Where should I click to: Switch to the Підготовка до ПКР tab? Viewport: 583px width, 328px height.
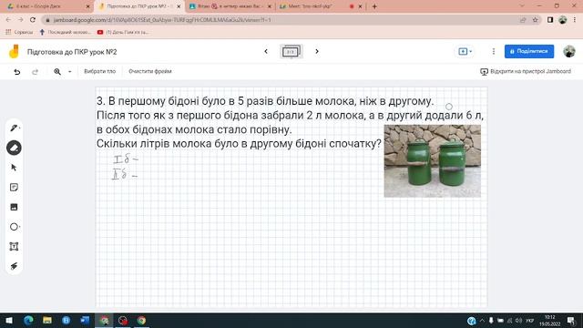point(139,6)
